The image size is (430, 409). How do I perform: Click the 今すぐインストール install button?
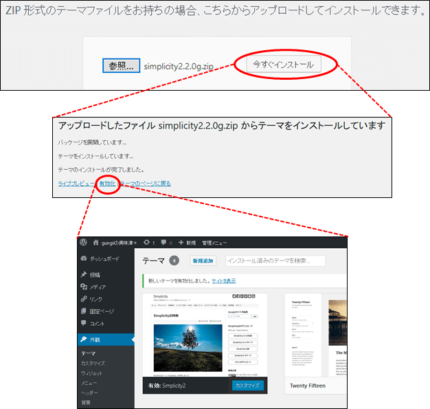point(284,65)
